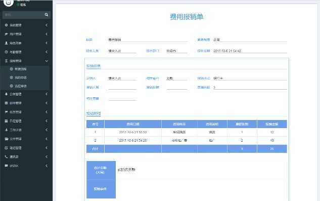Expand the 文件管理 chevron
Screen dimensions: 320x201
pos(47,139)
